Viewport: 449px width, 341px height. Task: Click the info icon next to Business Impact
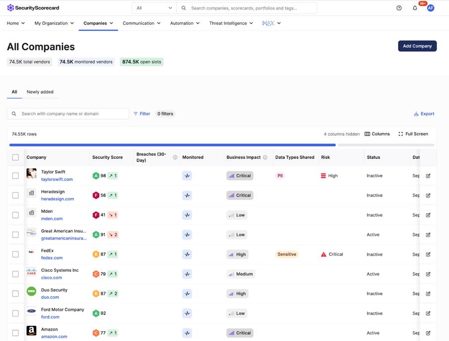(265, 157)
